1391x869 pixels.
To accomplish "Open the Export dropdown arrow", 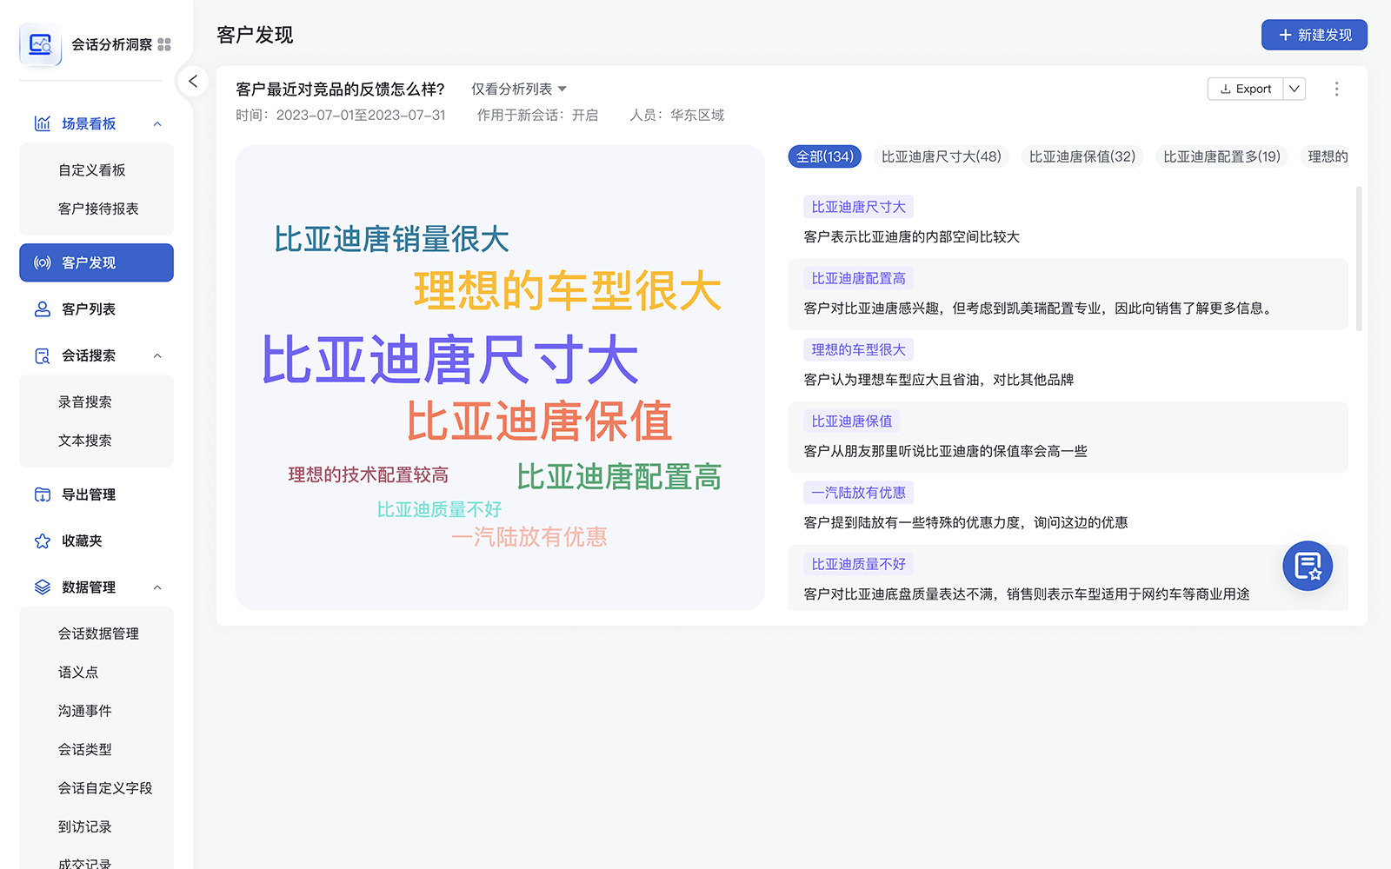I will [x=1294, y=89].
